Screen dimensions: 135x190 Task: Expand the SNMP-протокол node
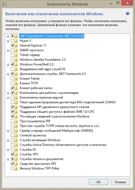(8, 51)
